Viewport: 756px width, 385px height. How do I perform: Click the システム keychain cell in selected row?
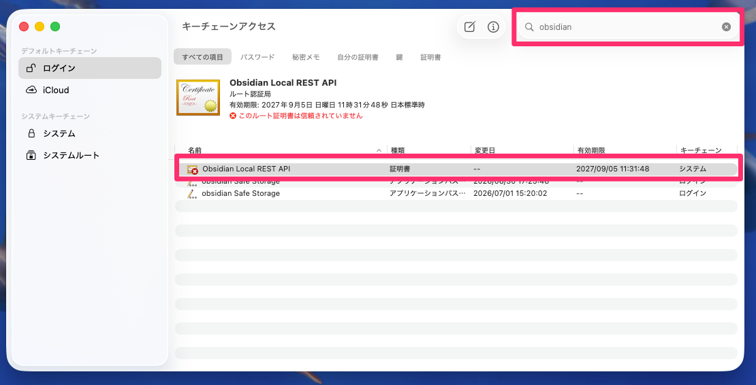click(x=693, y=169)
